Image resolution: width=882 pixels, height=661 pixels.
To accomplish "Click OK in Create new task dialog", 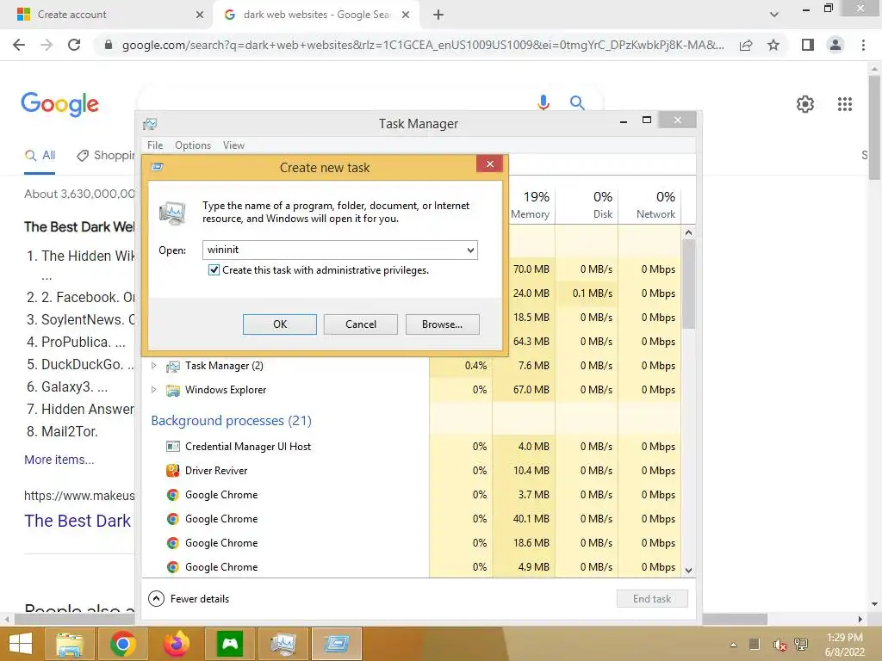I will pyautogui.click(x=280, y=324).
